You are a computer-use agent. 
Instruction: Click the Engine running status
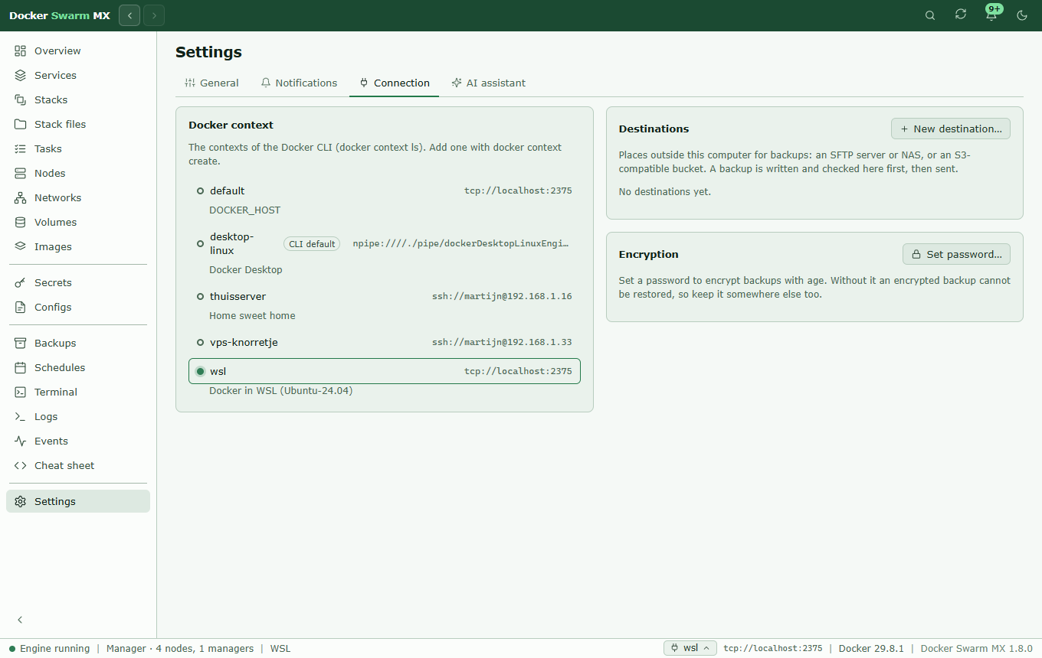coord(49,648)
